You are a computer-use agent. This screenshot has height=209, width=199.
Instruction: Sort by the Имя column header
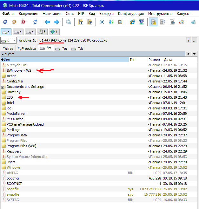click(65, 60)
